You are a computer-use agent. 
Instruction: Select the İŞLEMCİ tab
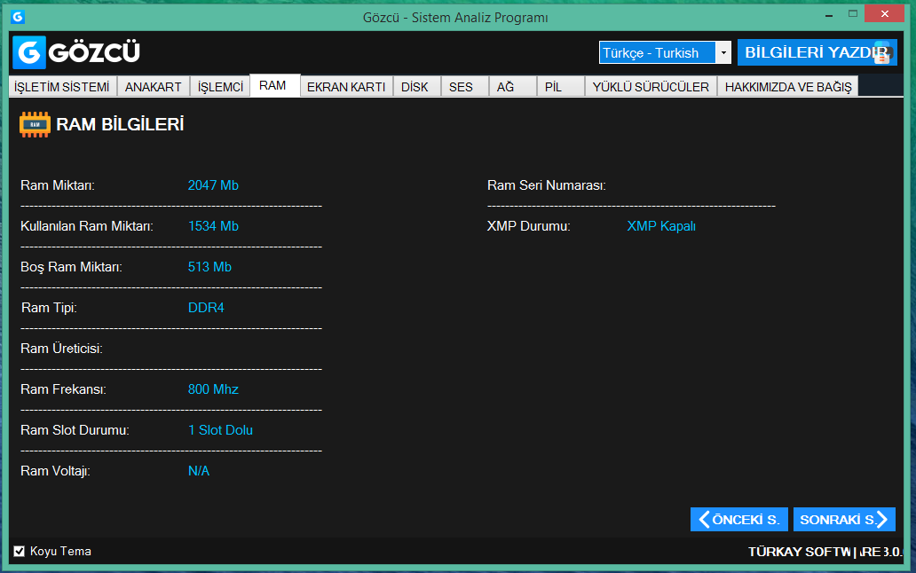coord(220,87)
